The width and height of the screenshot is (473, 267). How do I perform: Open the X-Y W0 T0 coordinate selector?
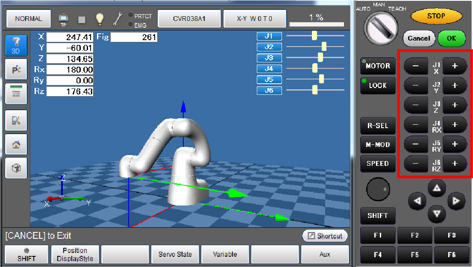[255, 19]
